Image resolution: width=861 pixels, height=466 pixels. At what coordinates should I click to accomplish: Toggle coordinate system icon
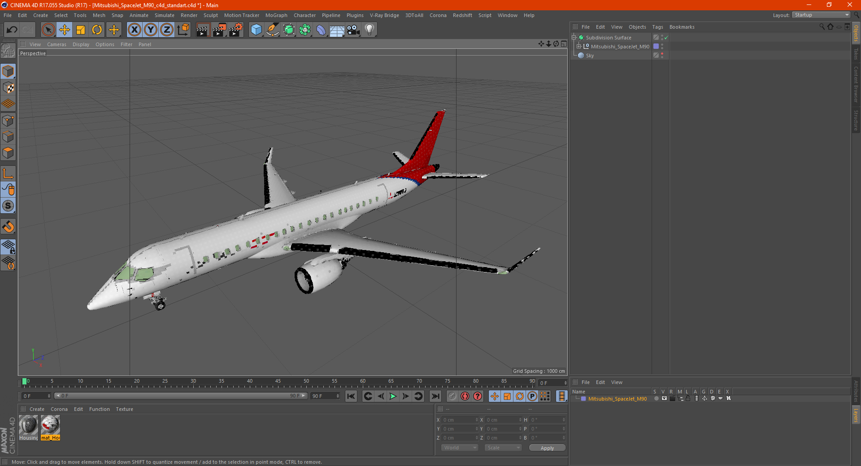click(x=183, y=30)
